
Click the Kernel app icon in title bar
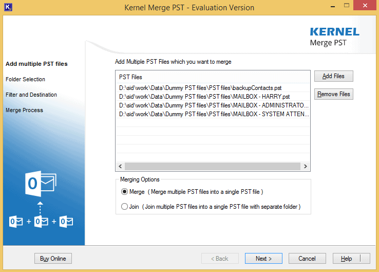tap(8, 7)
